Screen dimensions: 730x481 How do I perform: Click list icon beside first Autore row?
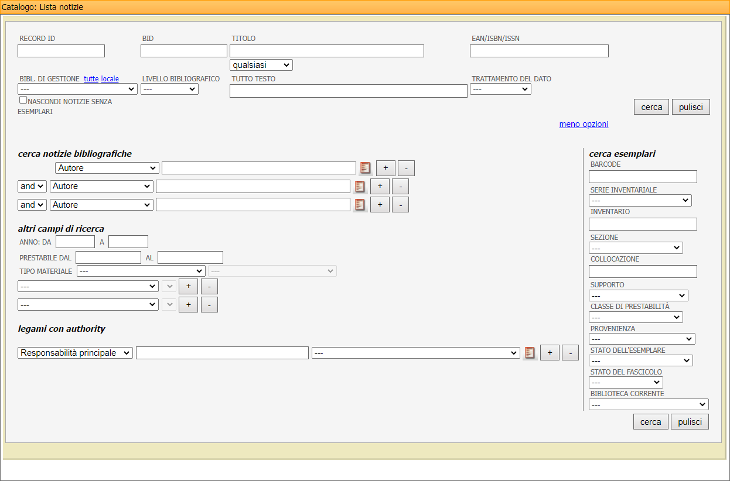pyautogui.click(x=366, y=168)
